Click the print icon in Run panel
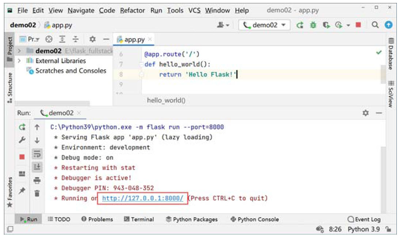The height and width of the screenshot is (239, 402). [37, 180]
